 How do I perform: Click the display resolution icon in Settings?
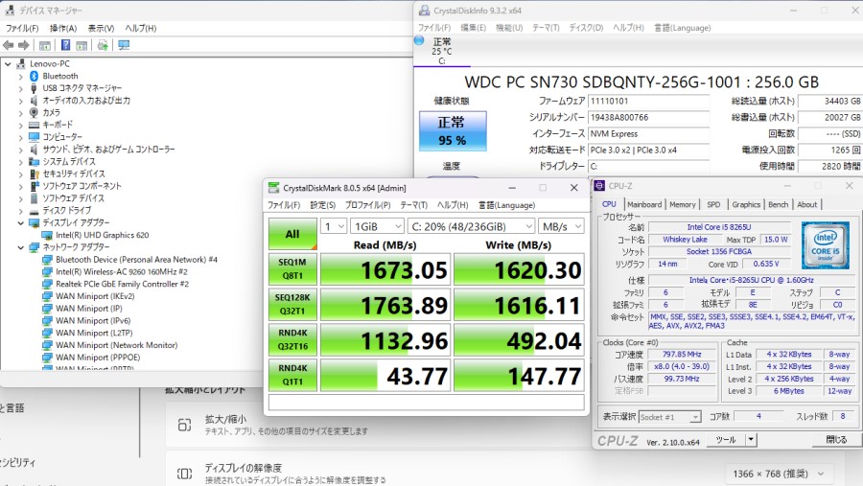pos(184,474)
